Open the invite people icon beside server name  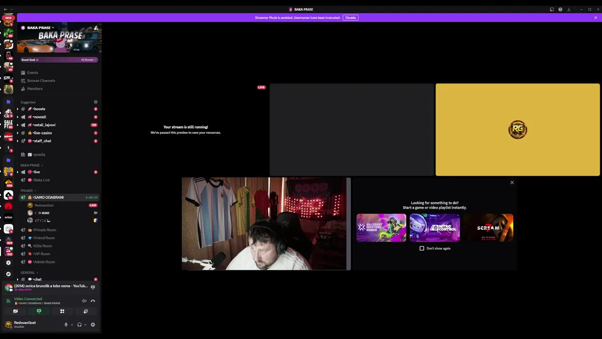[x=96, y=28]
